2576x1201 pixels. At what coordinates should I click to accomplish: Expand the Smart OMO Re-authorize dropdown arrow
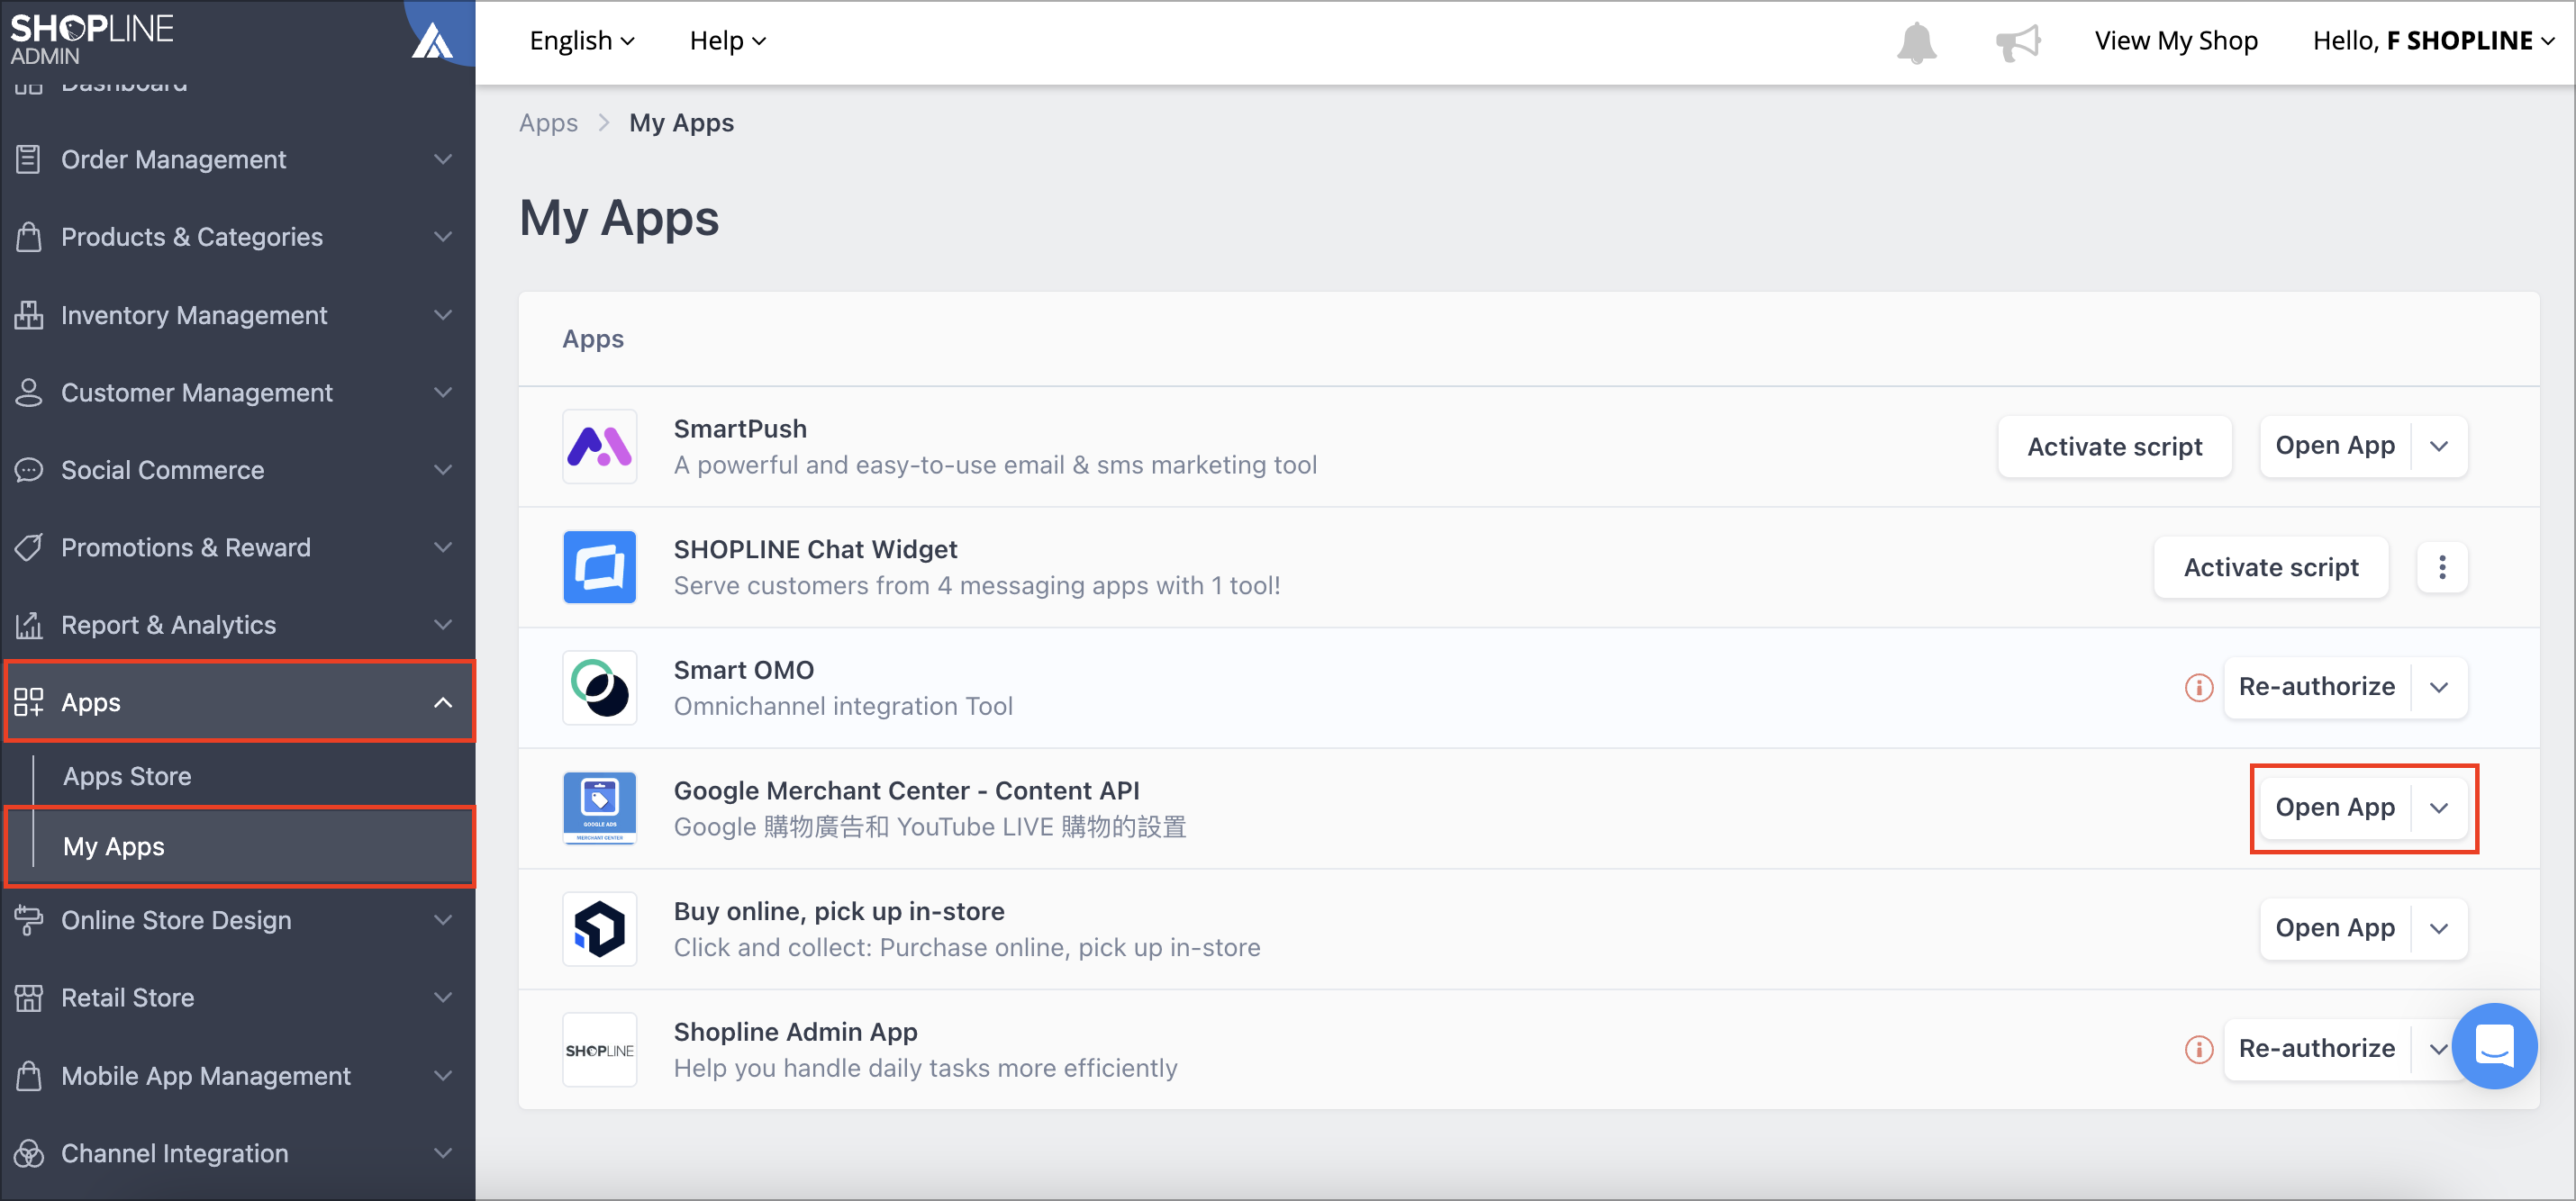[x=2438, y=688]
